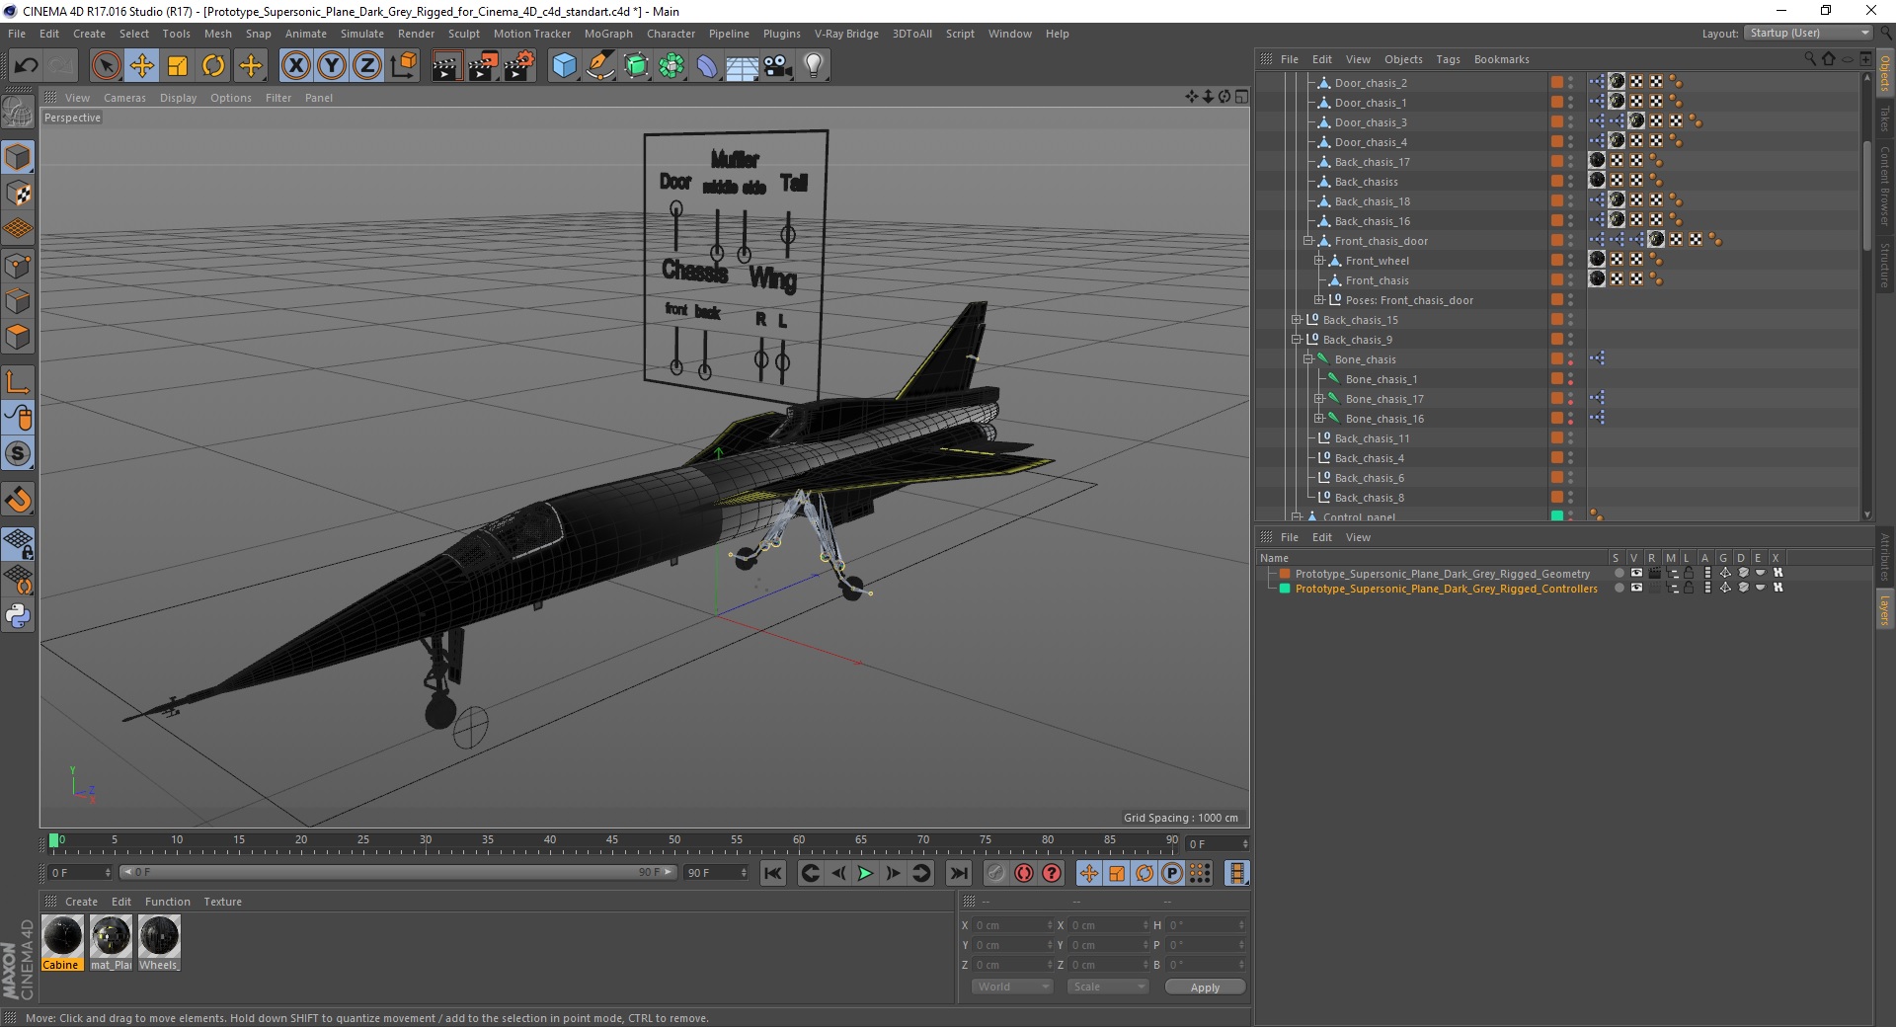This screenshot has width=1896, height=1027.
Task: Toggle solo for Geometry layer
Action: 1619,573
